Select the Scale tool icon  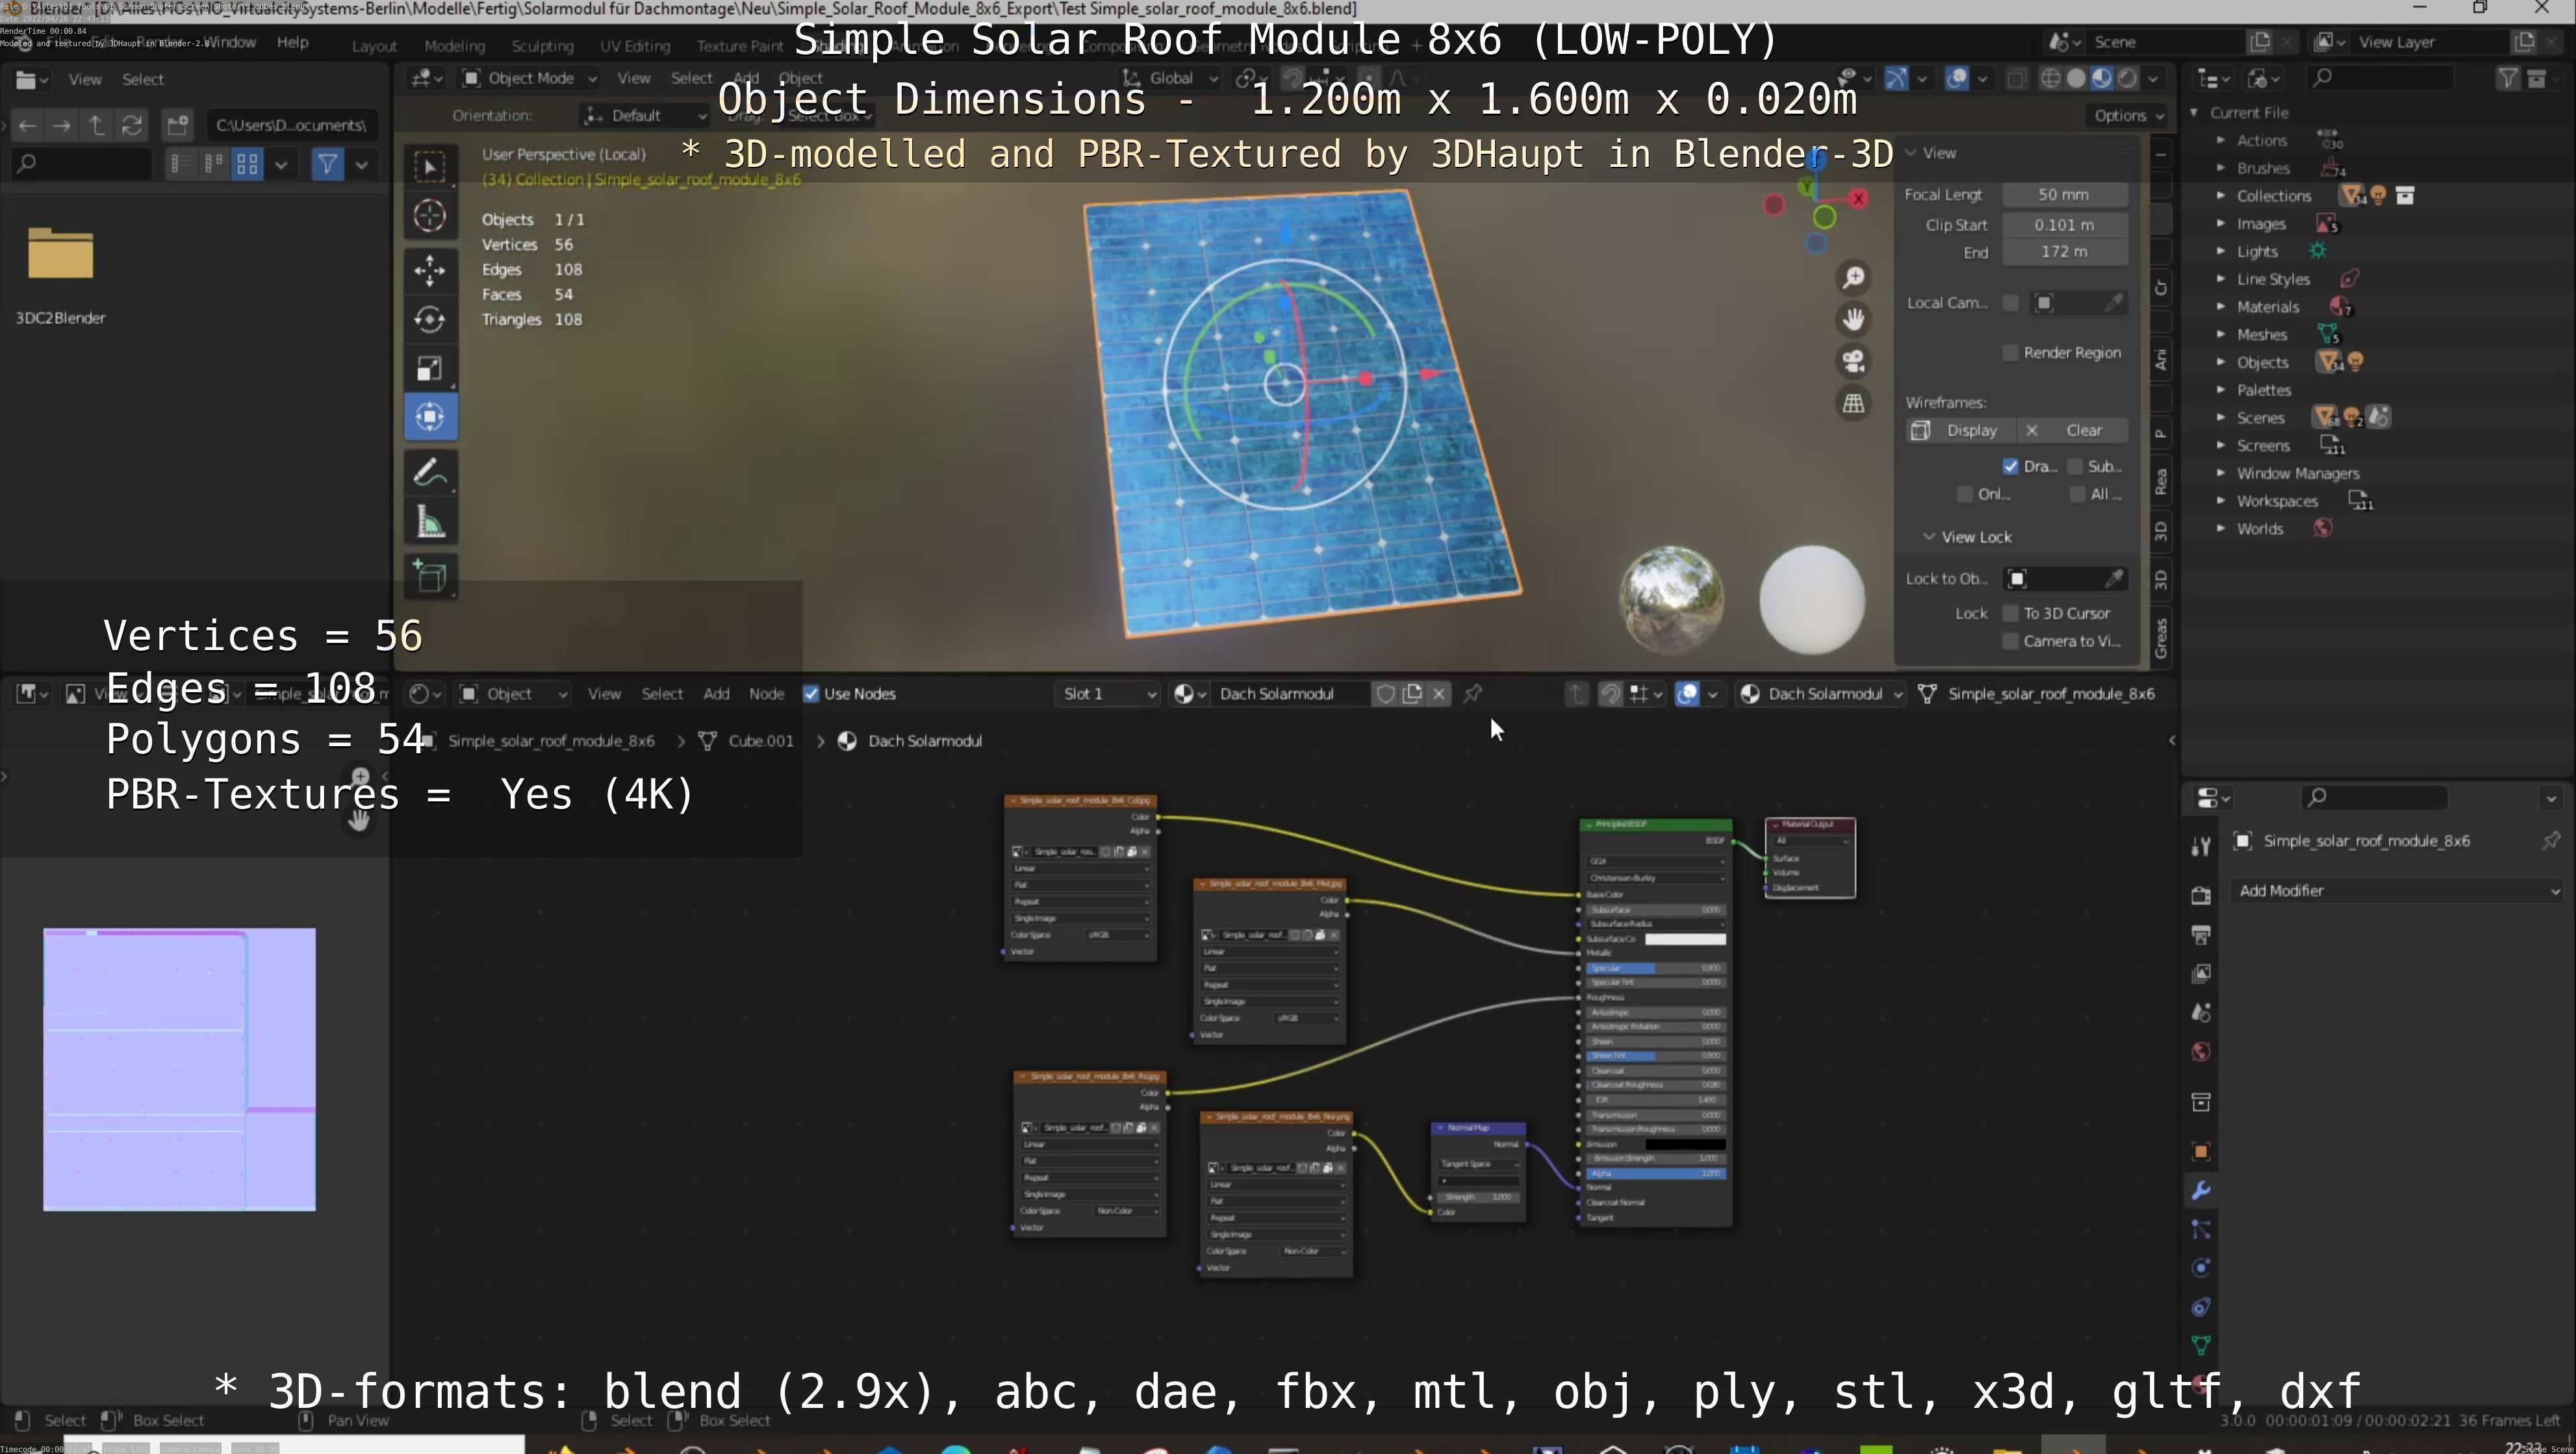[430, 369]
